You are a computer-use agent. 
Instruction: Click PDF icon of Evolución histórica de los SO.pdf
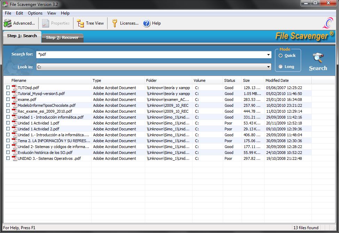[15, 153]
